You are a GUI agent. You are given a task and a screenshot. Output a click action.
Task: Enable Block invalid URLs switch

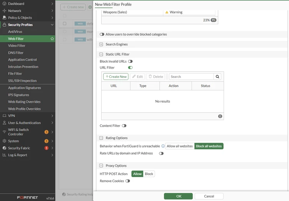click(130, 61)
